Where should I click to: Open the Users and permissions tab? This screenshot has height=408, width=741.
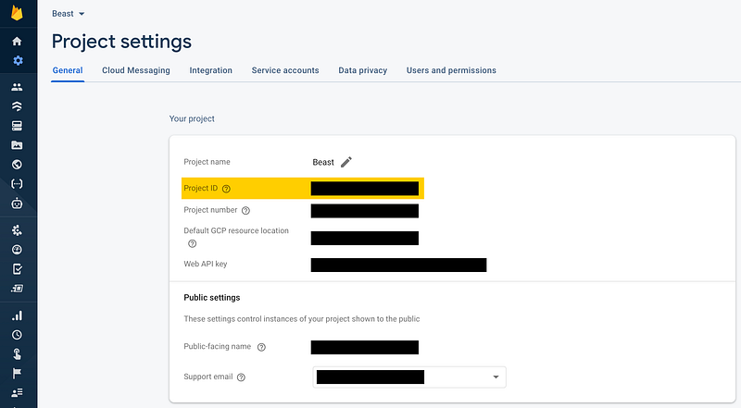[x=451, y=70]
